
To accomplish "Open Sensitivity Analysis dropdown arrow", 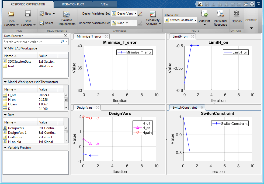I will (159, 24).
